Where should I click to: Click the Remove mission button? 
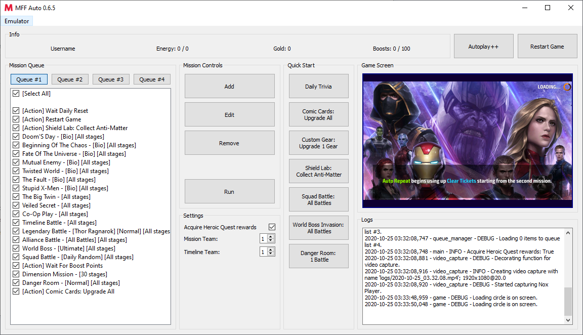pyautogui.click(x=229, y=143)
